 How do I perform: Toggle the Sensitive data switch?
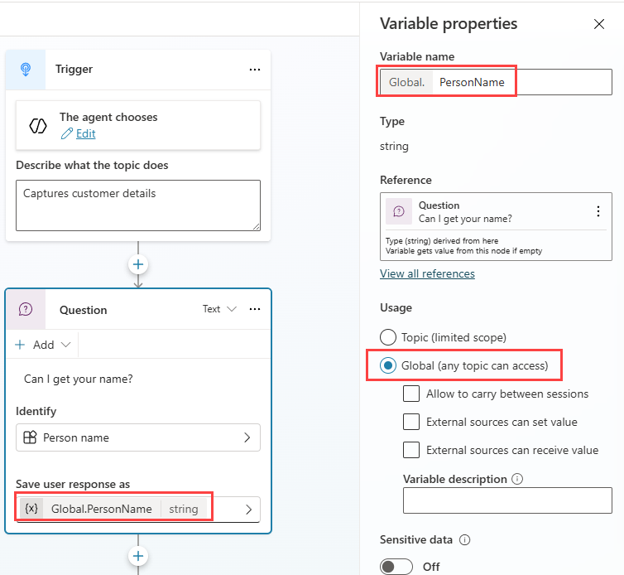coord(396,566)
